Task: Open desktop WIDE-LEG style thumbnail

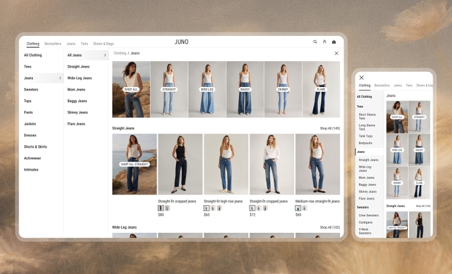Action: 207,89
